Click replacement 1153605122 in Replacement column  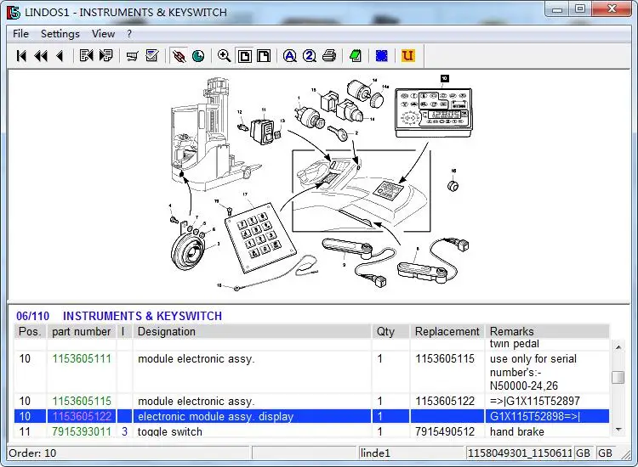[x=445, y=402]
